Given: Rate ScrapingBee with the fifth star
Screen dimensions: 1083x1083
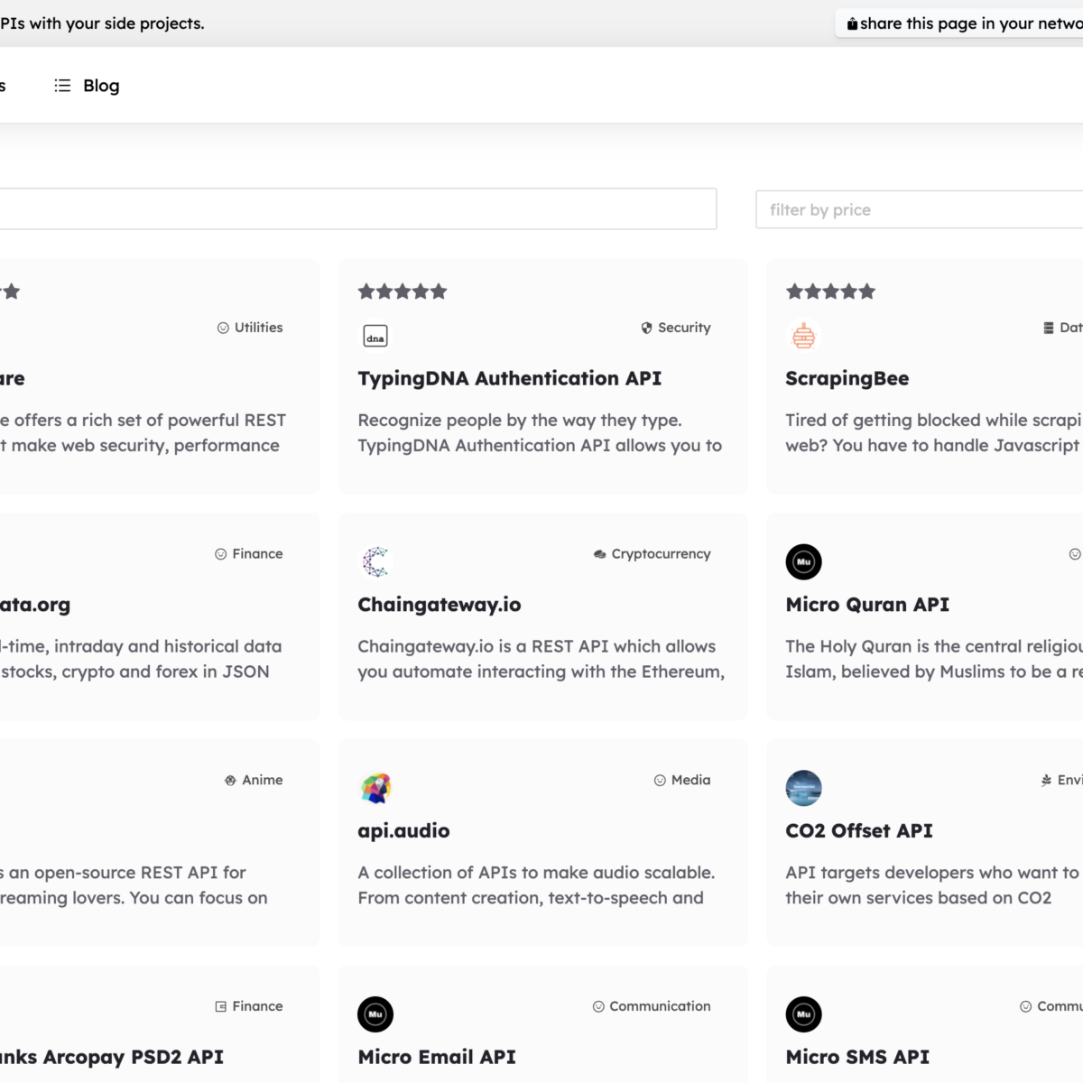Looking at the screenshot, I should point(867,291).
